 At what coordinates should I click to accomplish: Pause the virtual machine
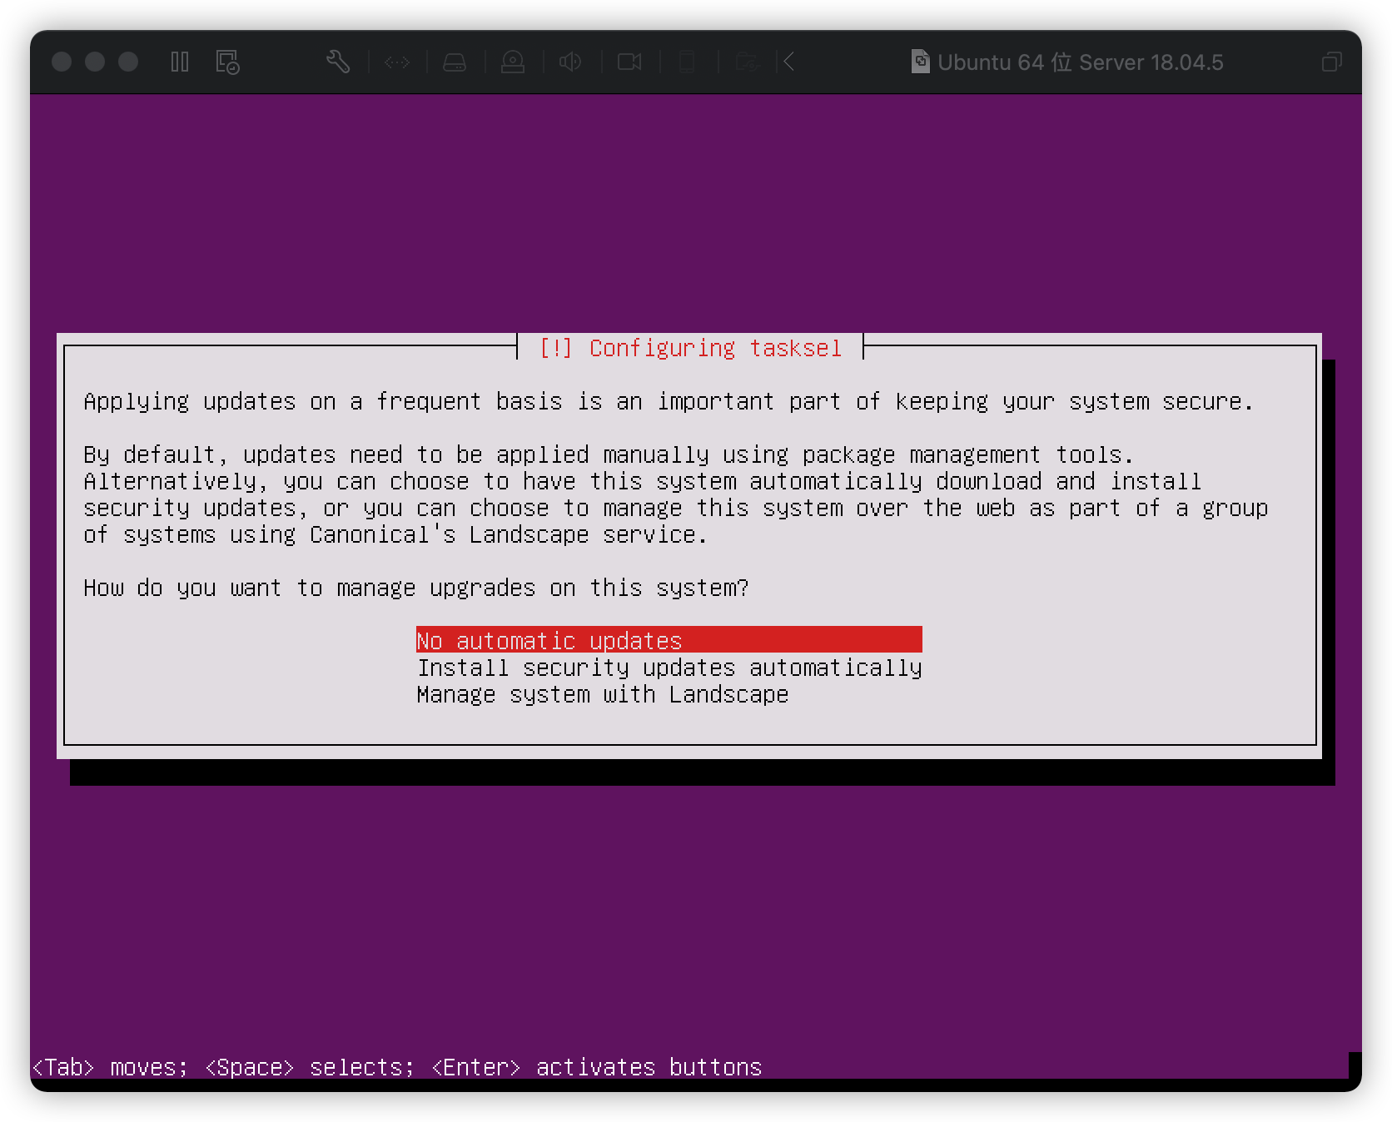click(180, 62)
